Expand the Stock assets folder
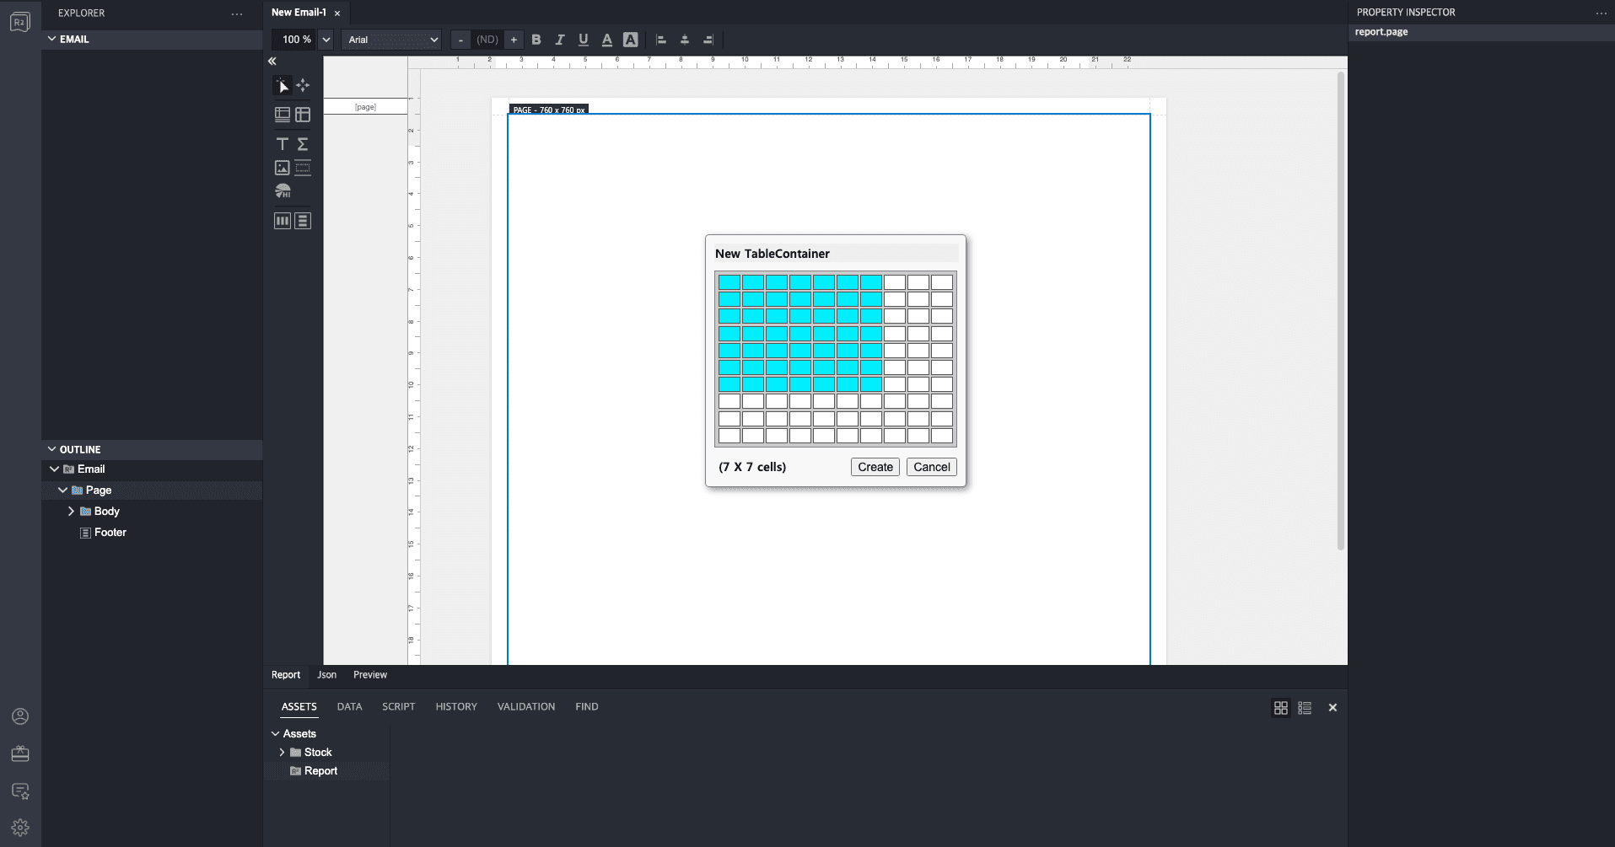Screen dimensions: 1615x847 pos(282,752)
